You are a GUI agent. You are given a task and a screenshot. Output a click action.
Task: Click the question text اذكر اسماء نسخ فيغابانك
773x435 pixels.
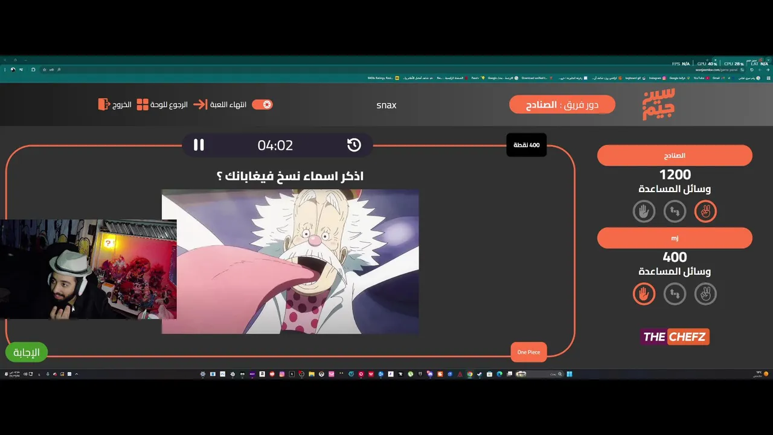(x=290, y=176)
